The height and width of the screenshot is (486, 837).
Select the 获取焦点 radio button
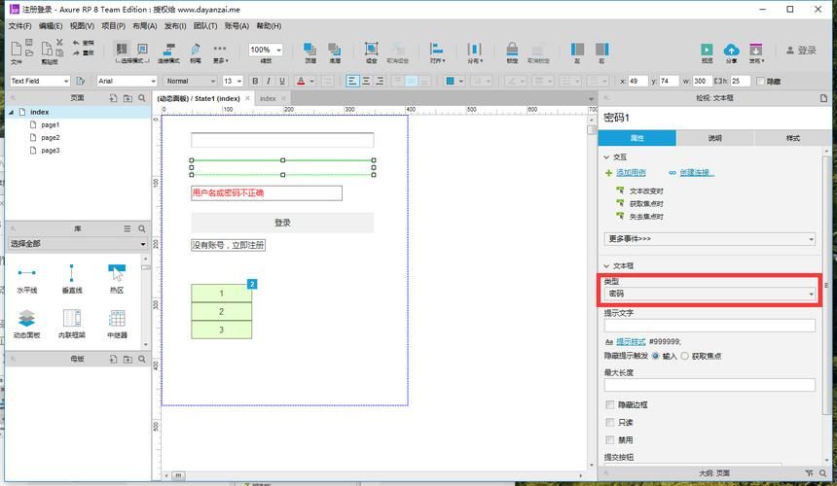pyautogui.click(x=684, y=356)
